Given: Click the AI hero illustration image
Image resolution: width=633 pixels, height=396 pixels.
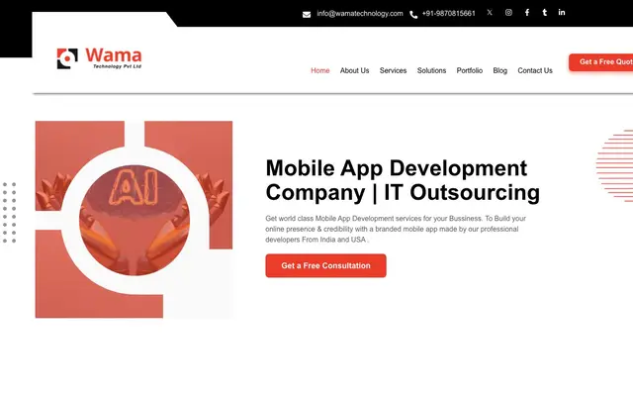Looking at the screenshot, I should [x=134, y=220].
